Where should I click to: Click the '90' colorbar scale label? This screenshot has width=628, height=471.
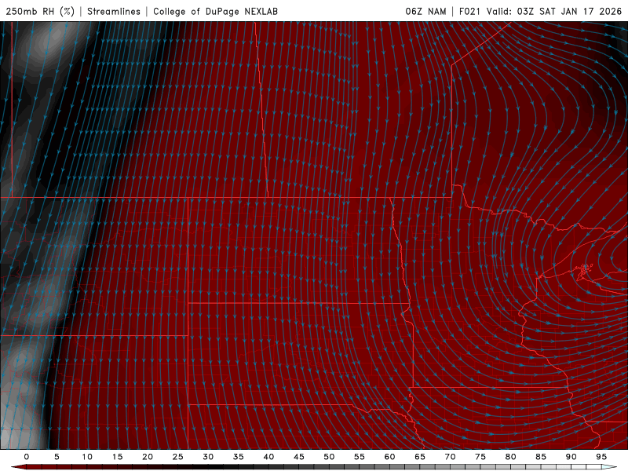point(571,457)
